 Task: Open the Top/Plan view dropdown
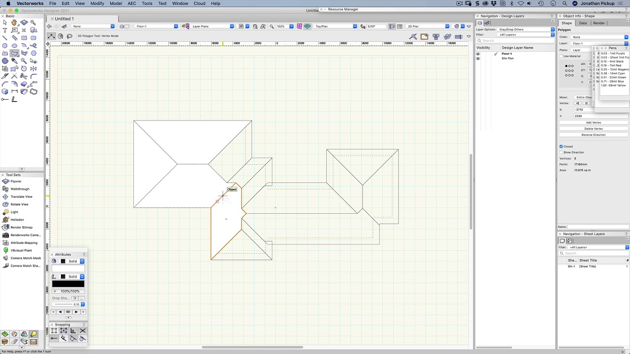(336, 26)
